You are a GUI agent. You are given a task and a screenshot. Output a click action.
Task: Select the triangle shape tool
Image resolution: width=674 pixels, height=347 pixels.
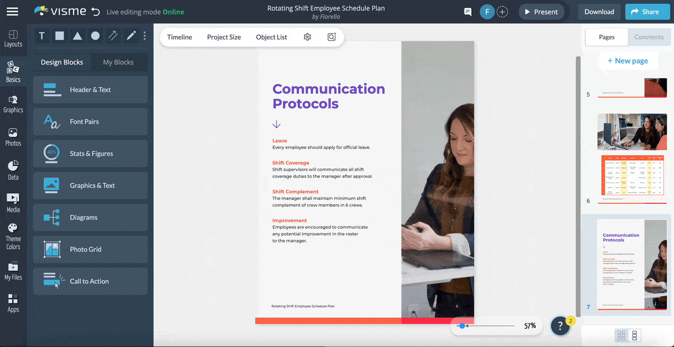(78, 35)
